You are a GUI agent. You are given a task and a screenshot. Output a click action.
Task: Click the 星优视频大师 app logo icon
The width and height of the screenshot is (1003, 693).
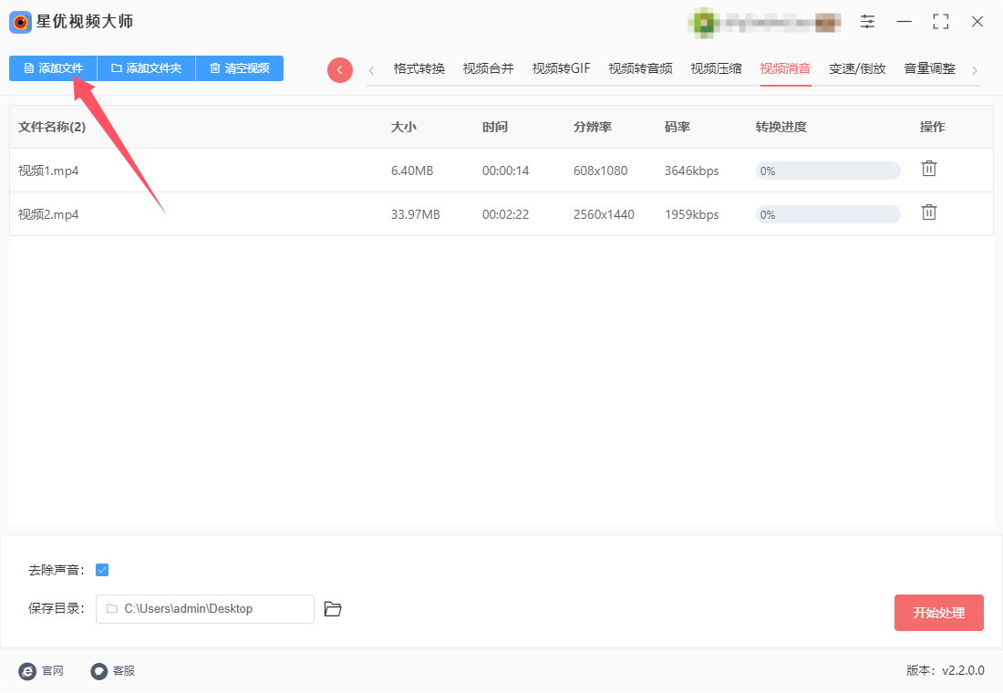20,23
